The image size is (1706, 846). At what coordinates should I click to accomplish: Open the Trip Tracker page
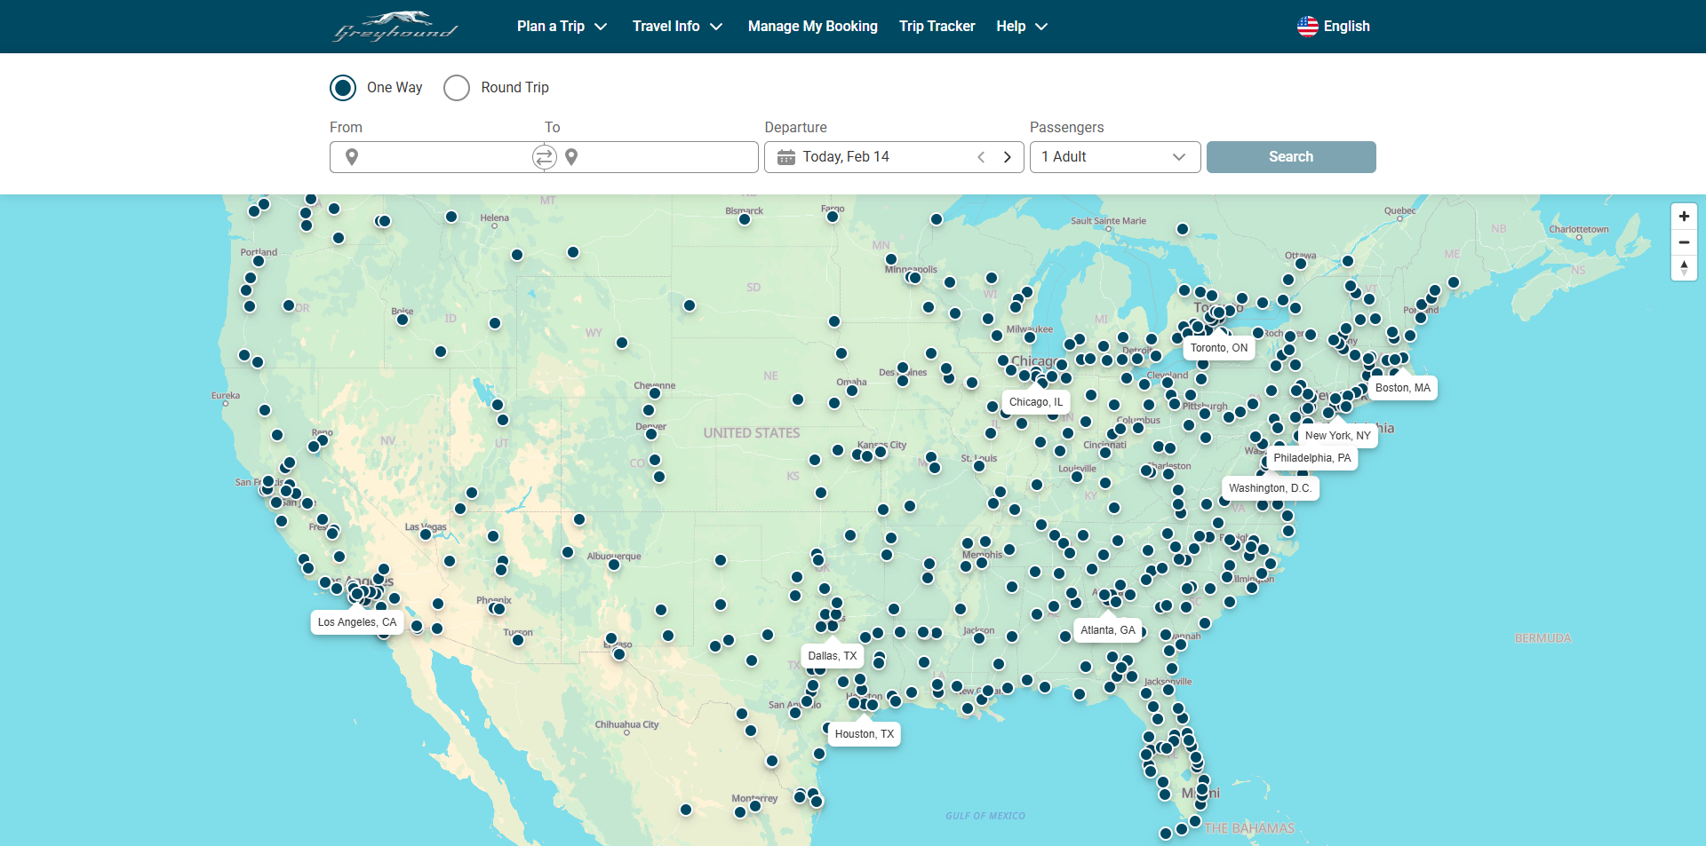(x=937, y=27)
